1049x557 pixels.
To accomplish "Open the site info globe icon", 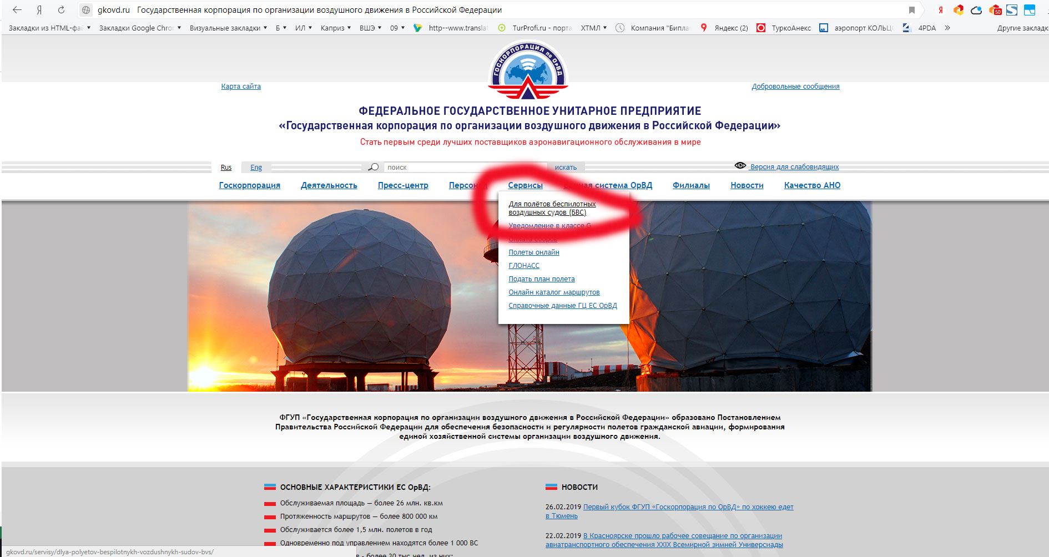I will [86, 10].
